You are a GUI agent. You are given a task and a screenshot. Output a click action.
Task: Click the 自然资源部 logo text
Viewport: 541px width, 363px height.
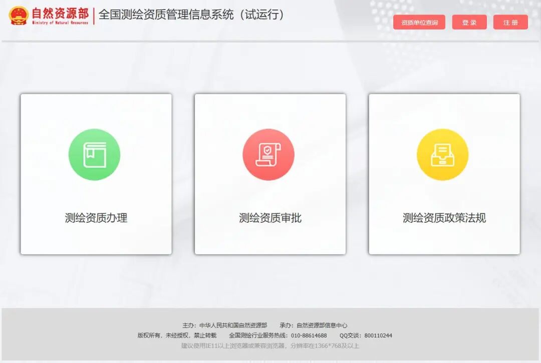click(60, 14)
